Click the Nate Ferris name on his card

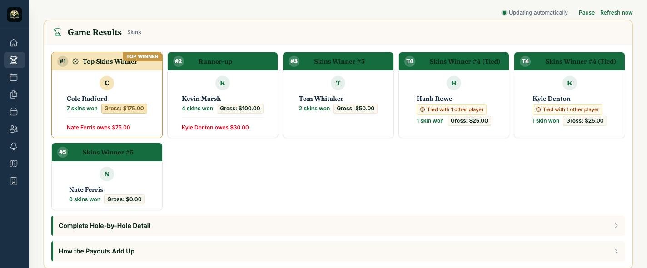point(86,189)
